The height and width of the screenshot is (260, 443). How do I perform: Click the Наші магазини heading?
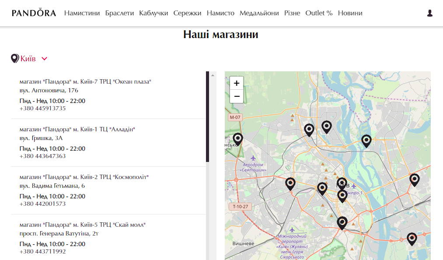(x=221, y=35)
